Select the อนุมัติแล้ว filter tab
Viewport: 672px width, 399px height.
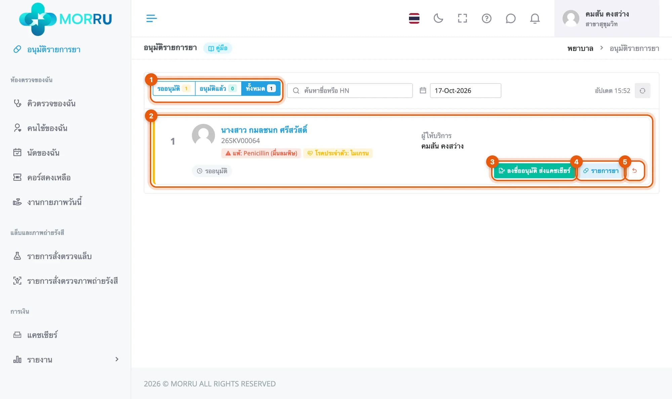(x=218, y=89)
